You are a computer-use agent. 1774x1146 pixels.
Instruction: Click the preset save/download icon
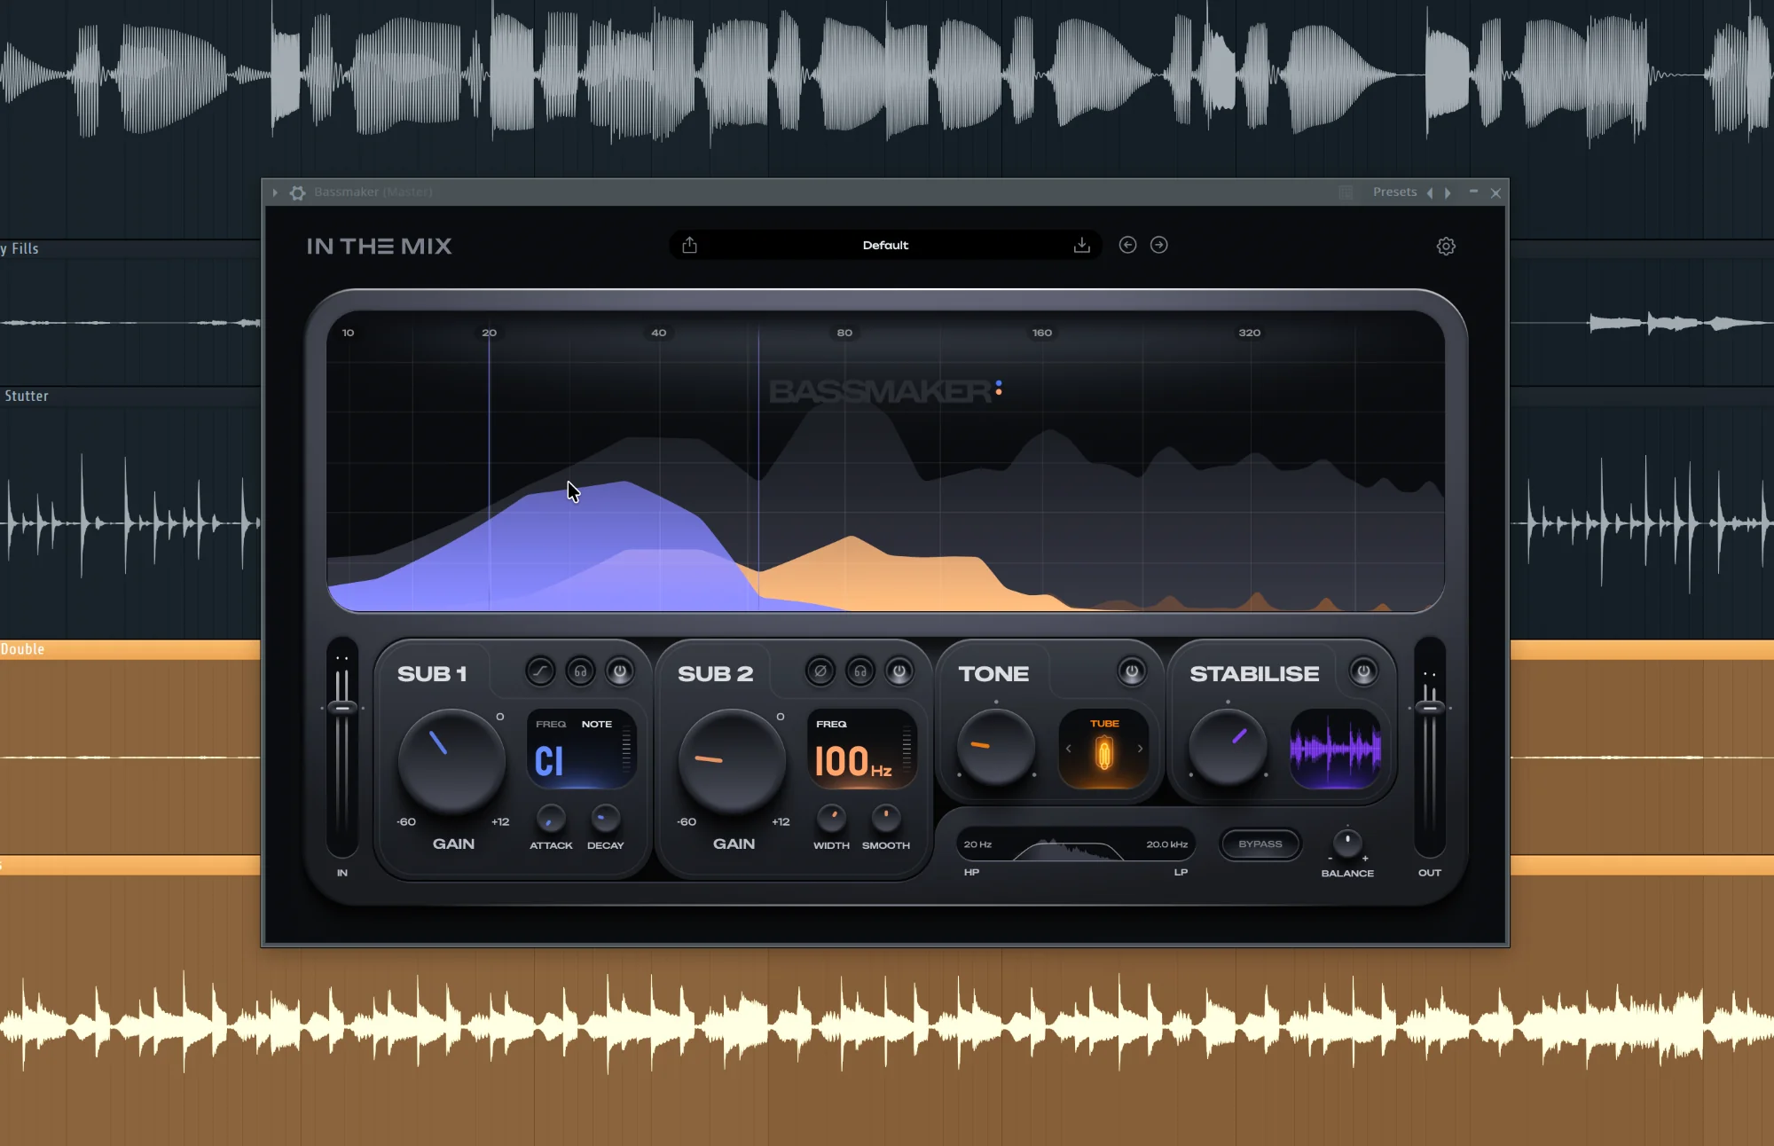pyautogui.click(x=1081, y=245)
